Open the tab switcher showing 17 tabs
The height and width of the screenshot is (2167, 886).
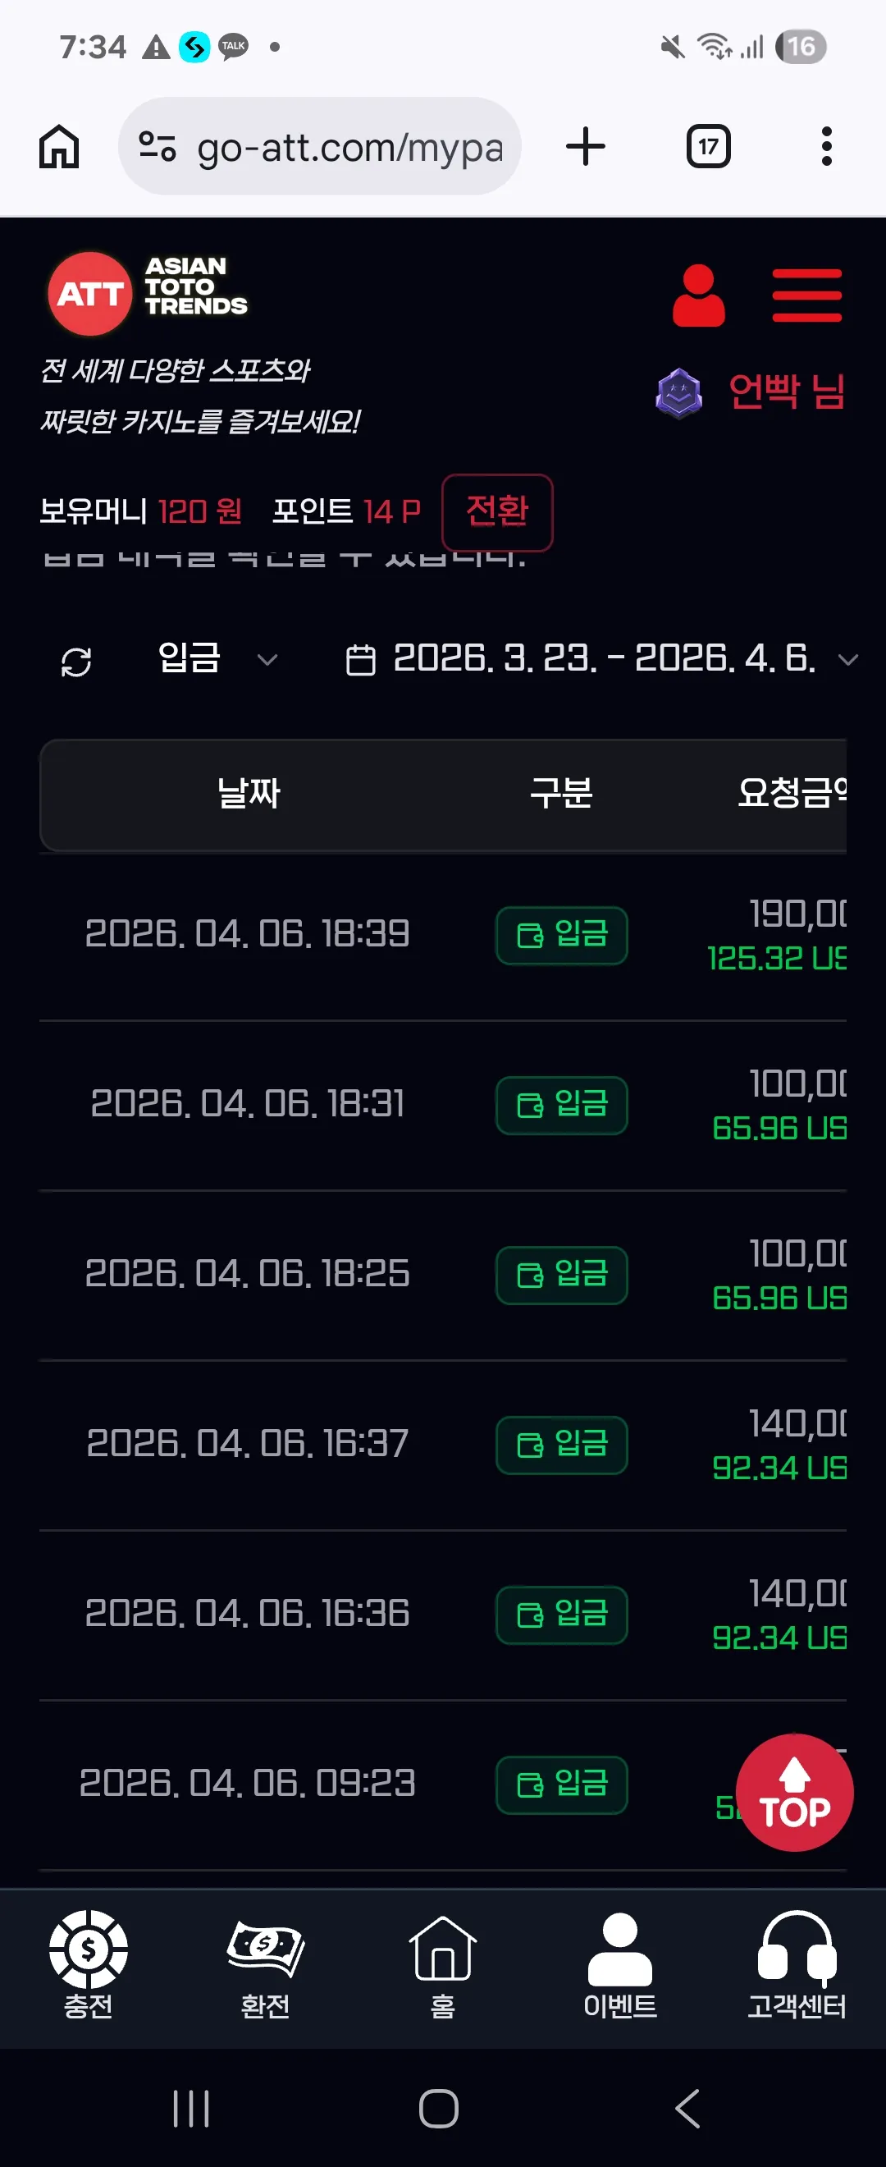[x=708, y=146]
